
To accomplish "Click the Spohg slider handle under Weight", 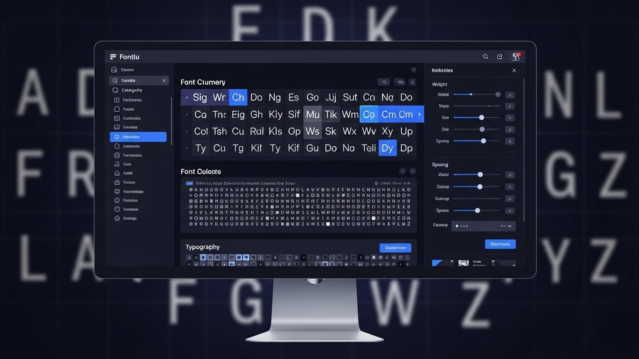I will coord(484,141).
